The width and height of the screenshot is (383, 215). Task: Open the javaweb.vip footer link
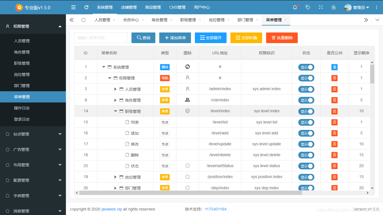(x=112, y=209)
